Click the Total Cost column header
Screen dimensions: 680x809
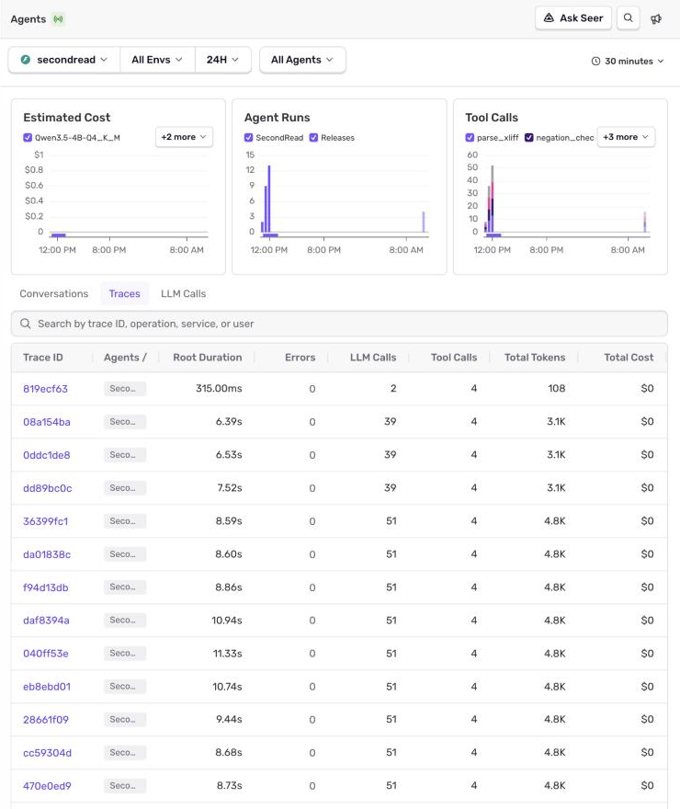[629, 357]
